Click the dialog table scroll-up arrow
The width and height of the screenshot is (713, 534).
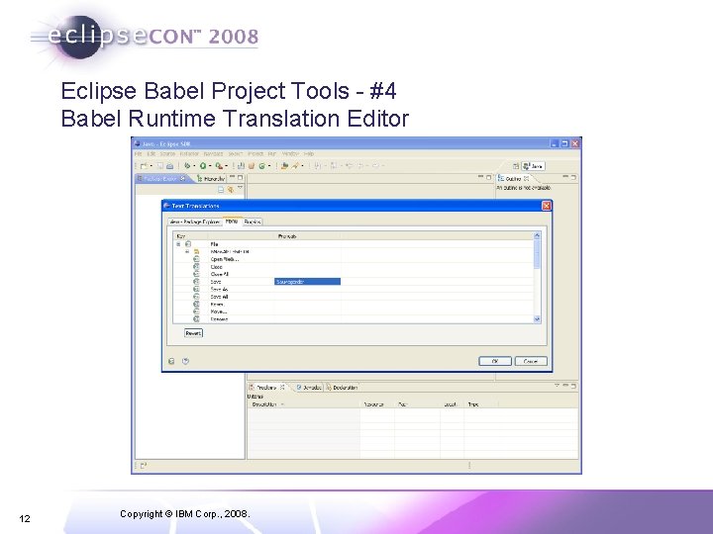pos(537,235)
